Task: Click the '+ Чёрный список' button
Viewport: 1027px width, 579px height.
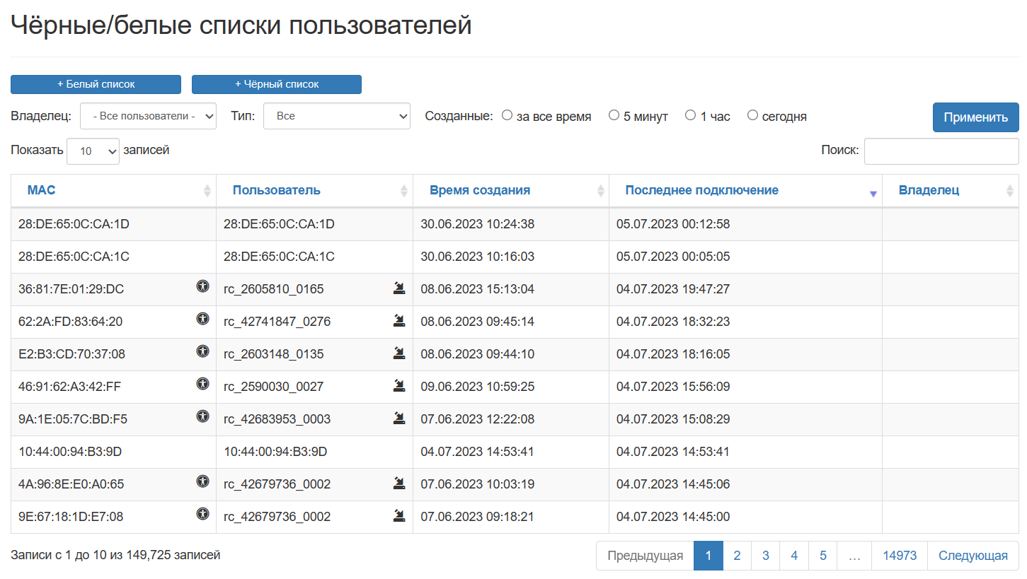Action: pyautogui.click(x=277, y=84)
